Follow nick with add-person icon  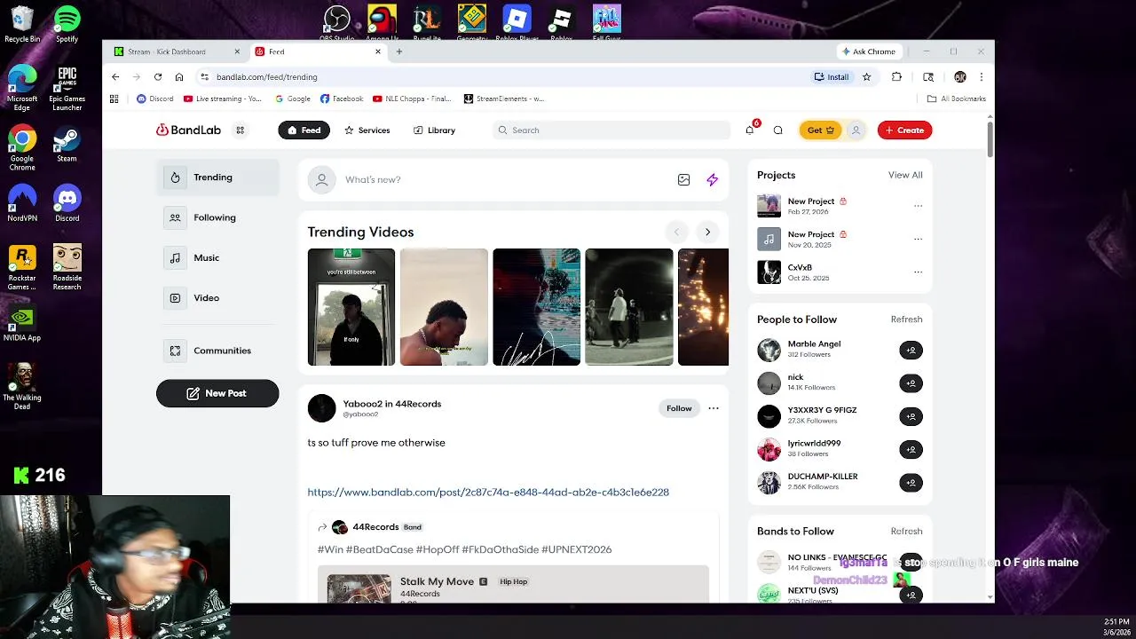coord(911,383)
